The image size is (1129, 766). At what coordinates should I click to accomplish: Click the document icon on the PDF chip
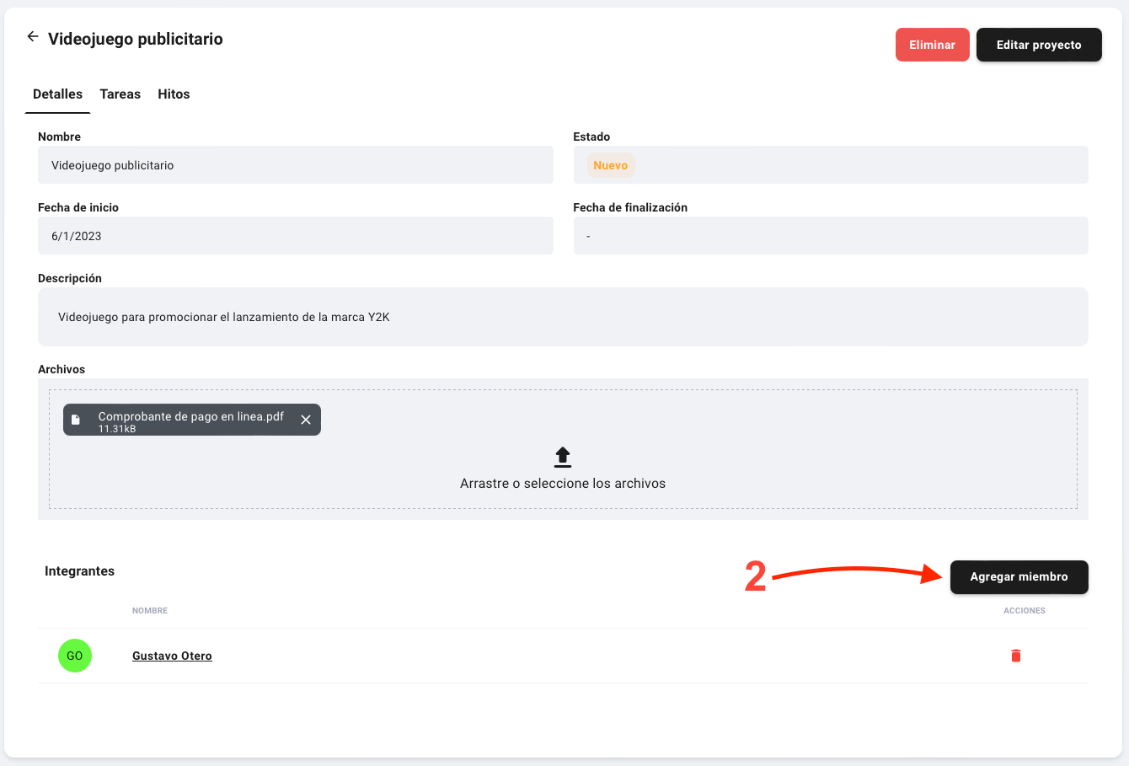(x=76, y=420)
